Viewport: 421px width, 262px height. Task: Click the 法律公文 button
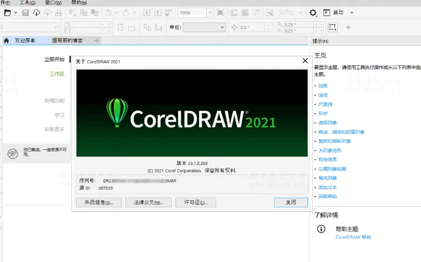click(x=148, y=203)
